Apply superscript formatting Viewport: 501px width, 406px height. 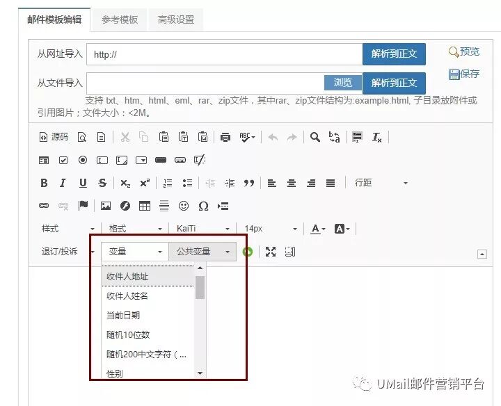[145, 183]
